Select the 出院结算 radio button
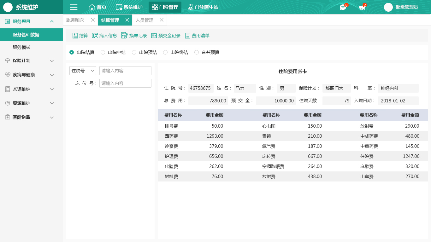 pos(72,52)
